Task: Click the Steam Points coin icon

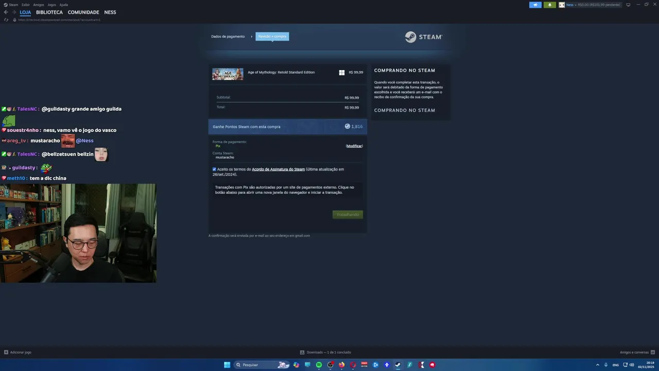Action: [x=348, y=126]
